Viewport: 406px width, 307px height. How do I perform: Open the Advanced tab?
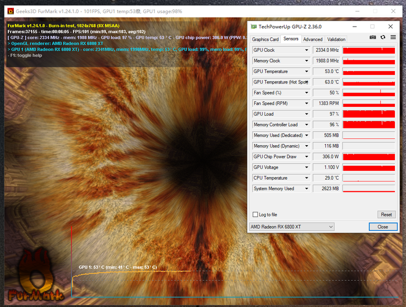point(313,39)
